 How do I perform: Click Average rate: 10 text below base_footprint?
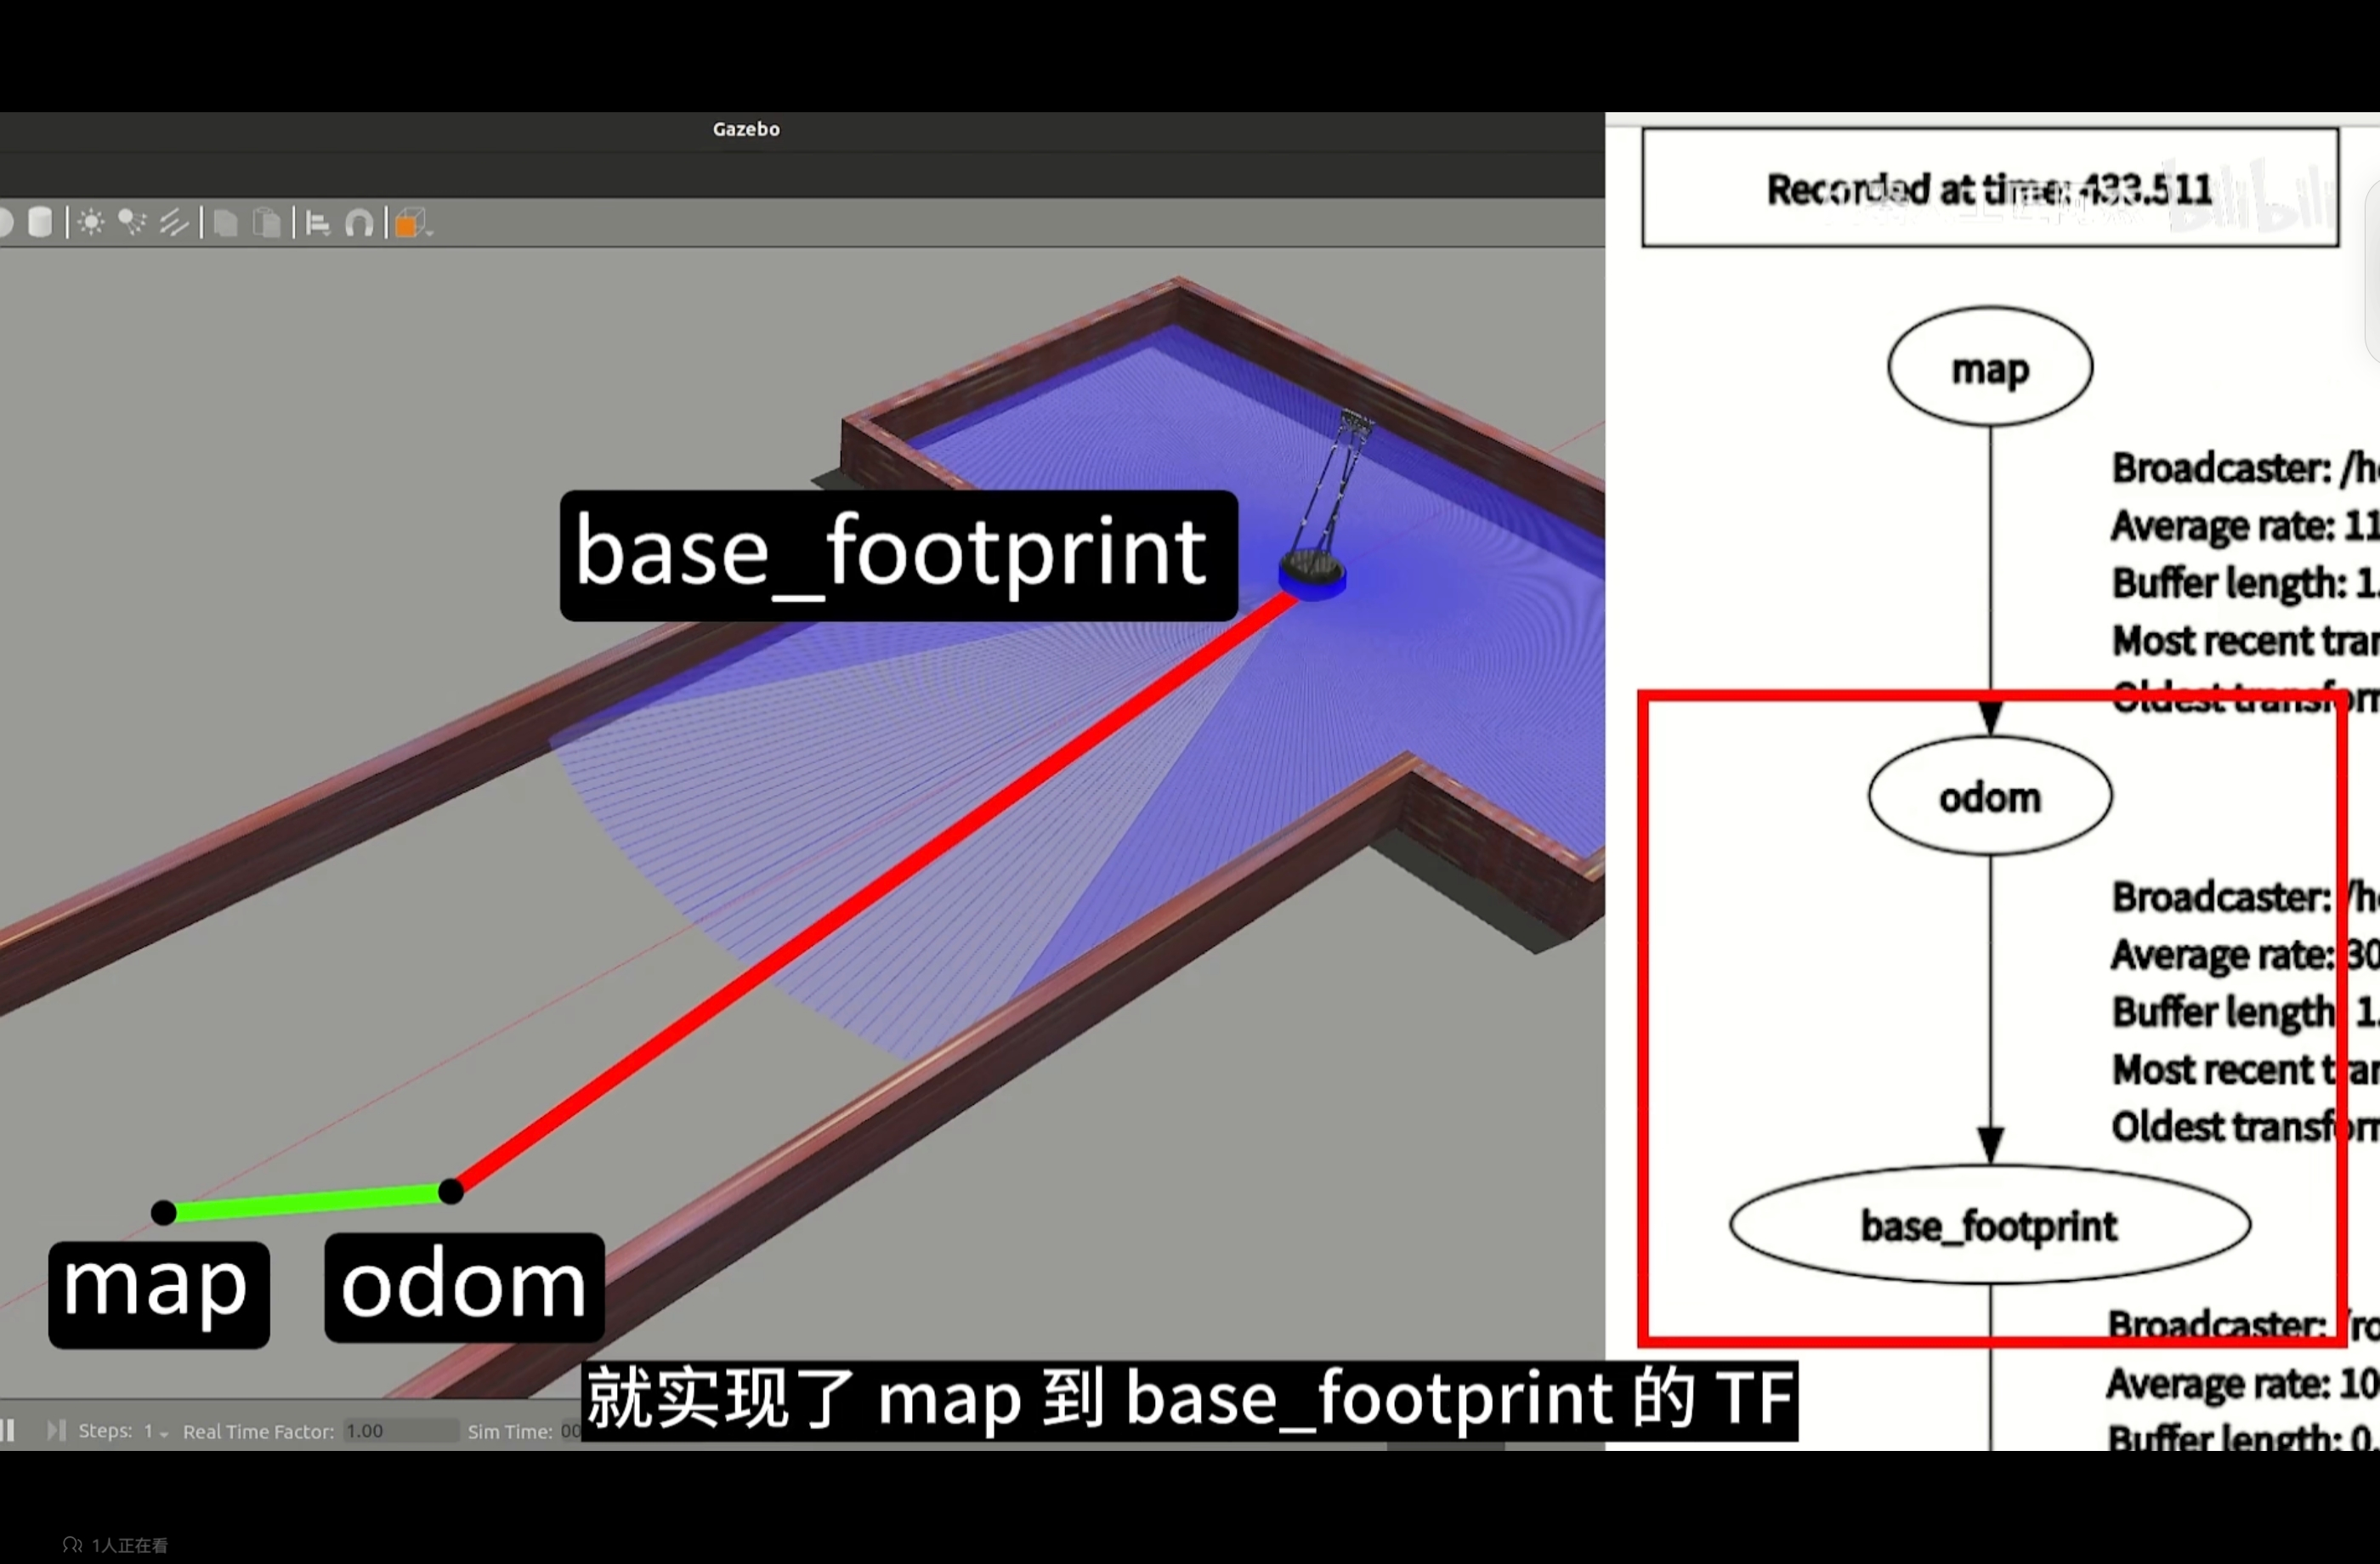[2242, 1384]
